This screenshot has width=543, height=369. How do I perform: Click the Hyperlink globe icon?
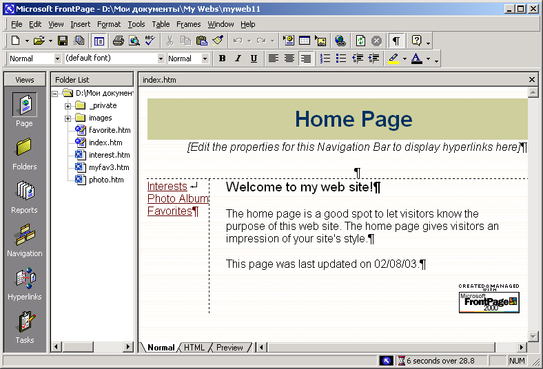[340, 41]
